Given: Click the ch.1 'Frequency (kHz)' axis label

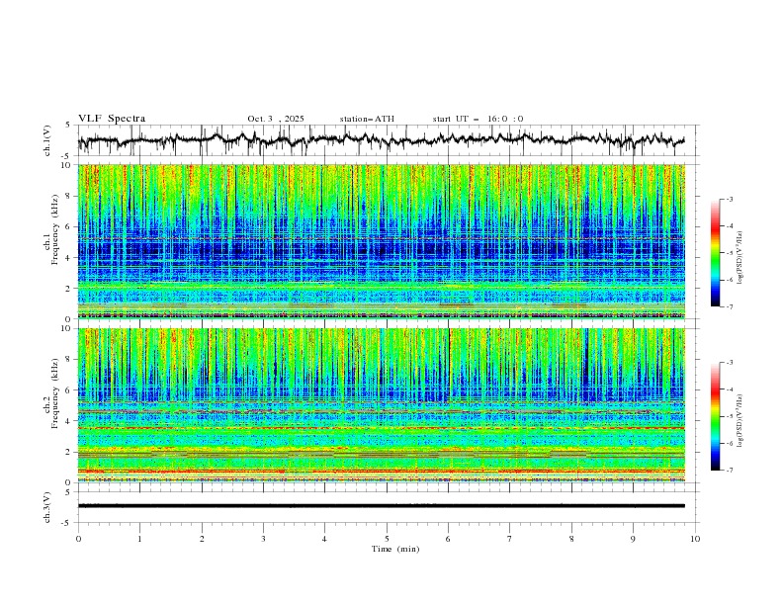Looking at the screenshot, I should pos(55,229).
